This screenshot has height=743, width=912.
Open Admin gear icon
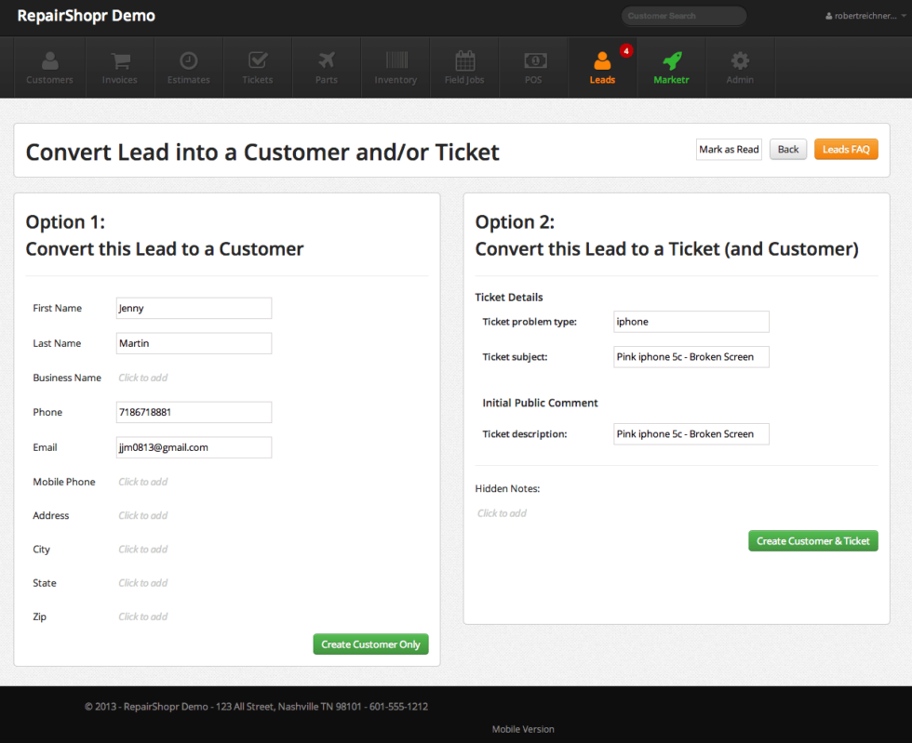740,61
